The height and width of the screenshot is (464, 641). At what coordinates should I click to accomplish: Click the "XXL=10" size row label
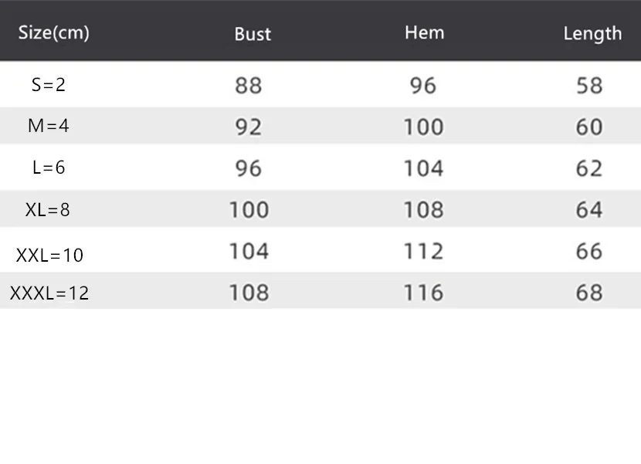49,256
